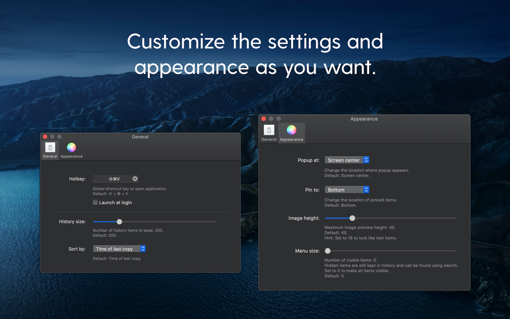The width and height of the screenshot is (510, 319).
Task: Close the Appearance window
Action: coord(264,119)
